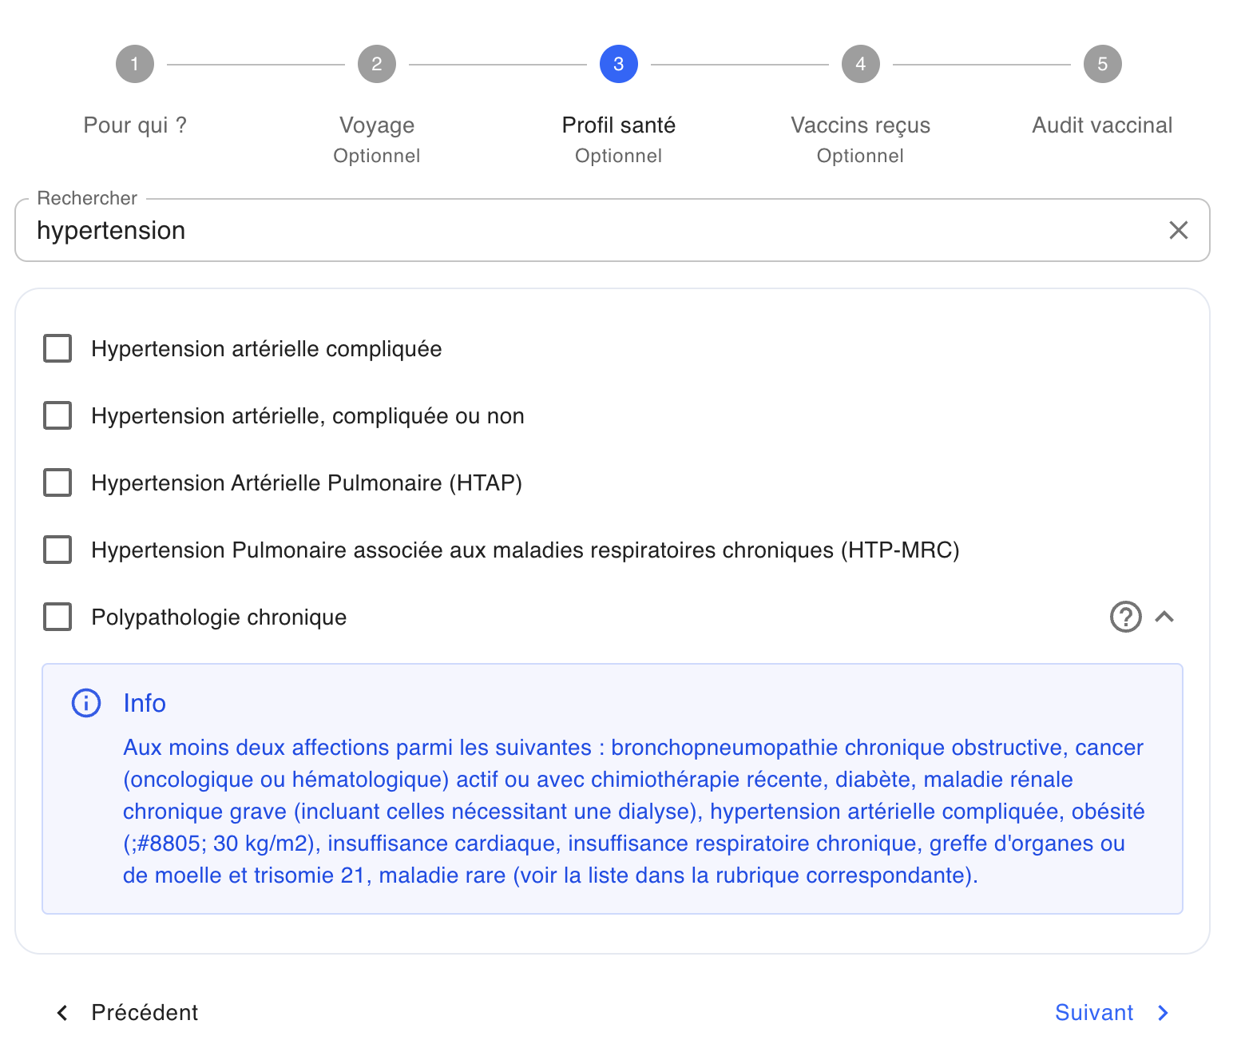Tick Polypathologie chronique checkbox
Screen dimensions: 1241x1064
[x=57, y=617]
